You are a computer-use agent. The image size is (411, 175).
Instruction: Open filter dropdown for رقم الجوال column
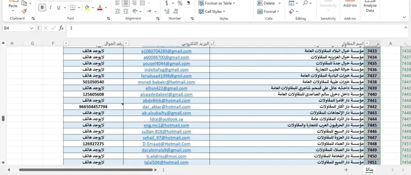click(x=66, y=43)
